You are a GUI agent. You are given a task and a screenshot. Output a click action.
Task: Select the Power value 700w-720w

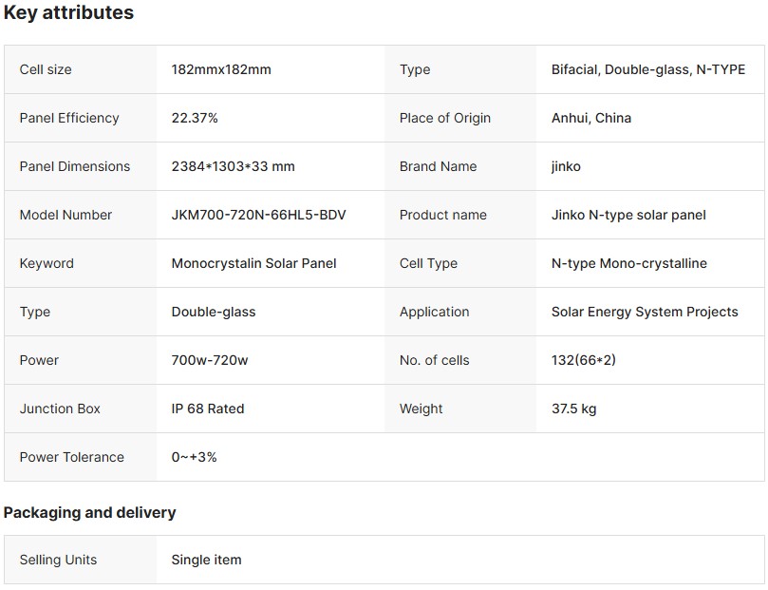click(x=210, y=360)
